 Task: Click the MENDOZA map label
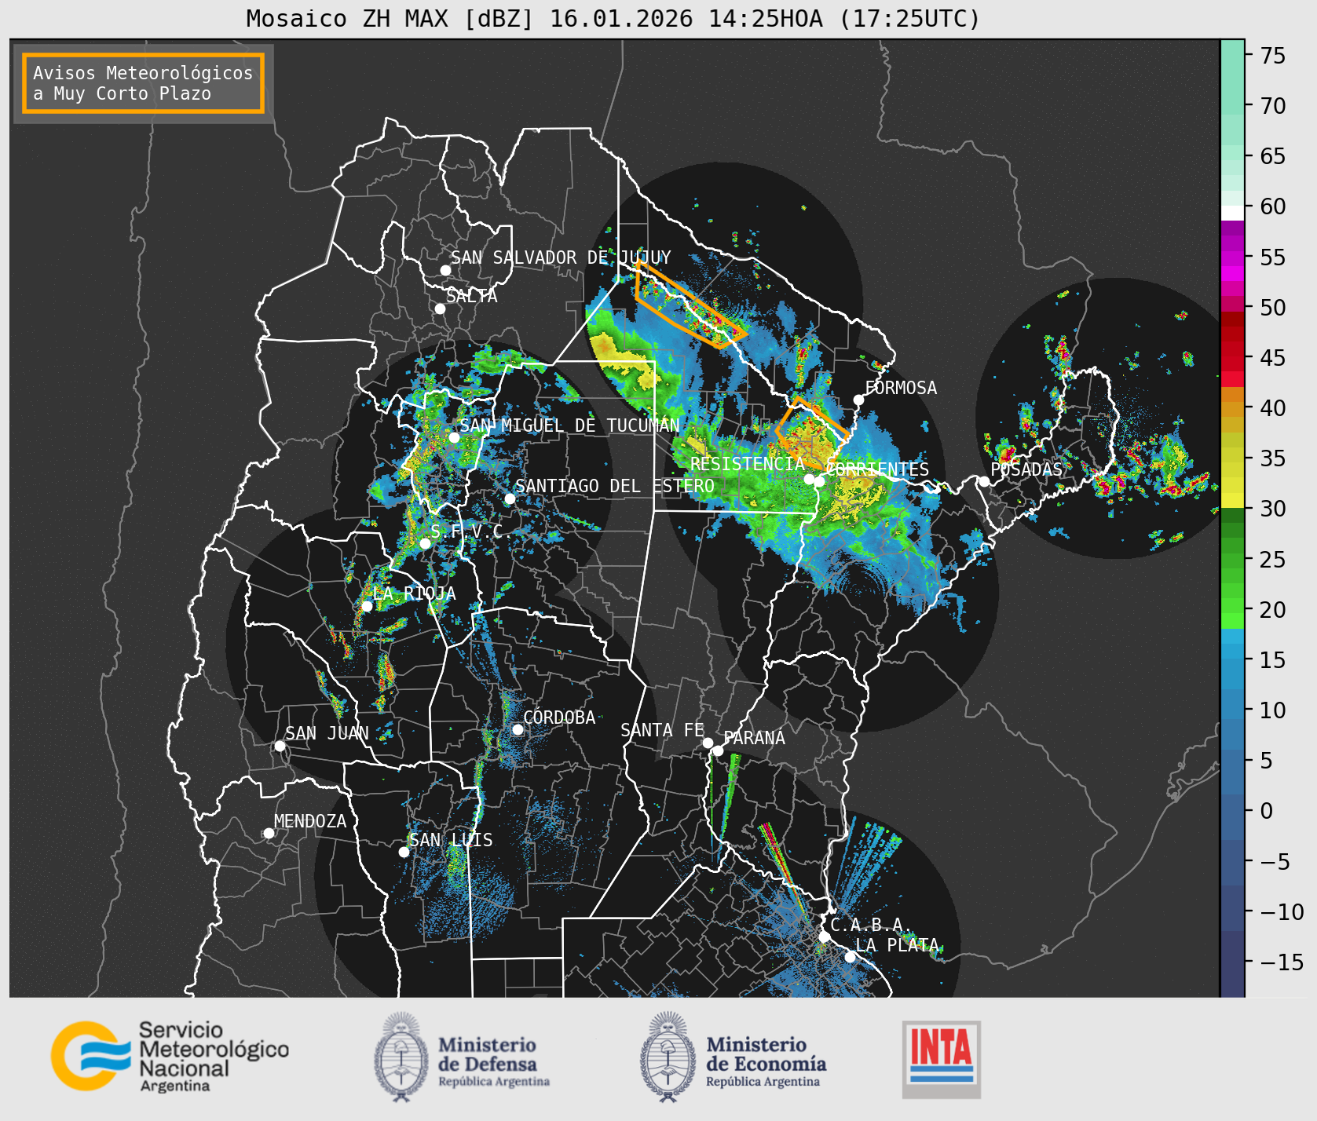(310, 821)
